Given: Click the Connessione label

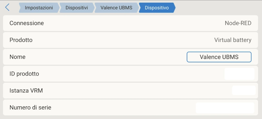Looking at the screenshot, I should [x=27, y=23].
